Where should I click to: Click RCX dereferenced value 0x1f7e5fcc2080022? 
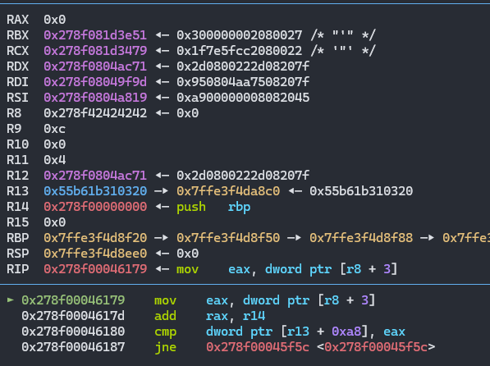click(x=240, y=51)
